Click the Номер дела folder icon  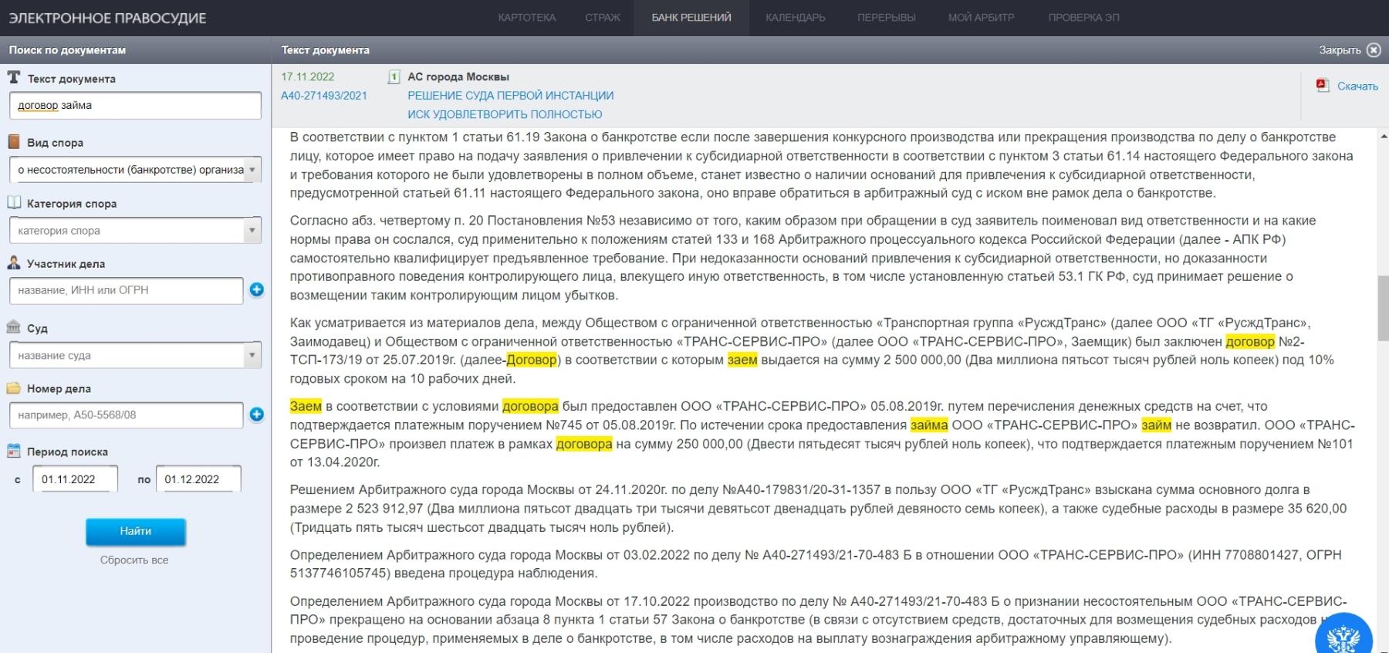tap(14, 388)
